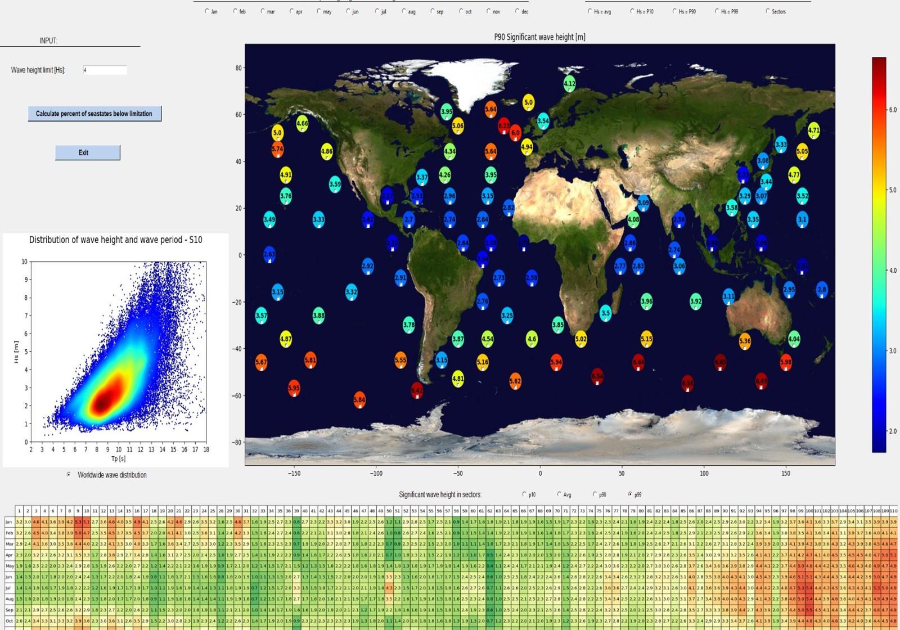900x630 pixels.
Task: Select p10 for sector wave height
Action: pyautogui.click(x=525, y=494)
